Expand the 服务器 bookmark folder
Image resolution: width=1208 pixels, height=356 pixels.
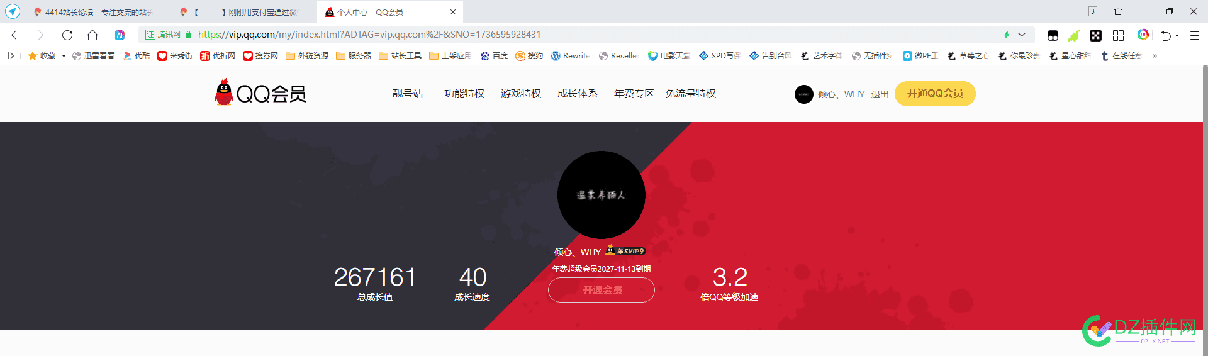354,56
